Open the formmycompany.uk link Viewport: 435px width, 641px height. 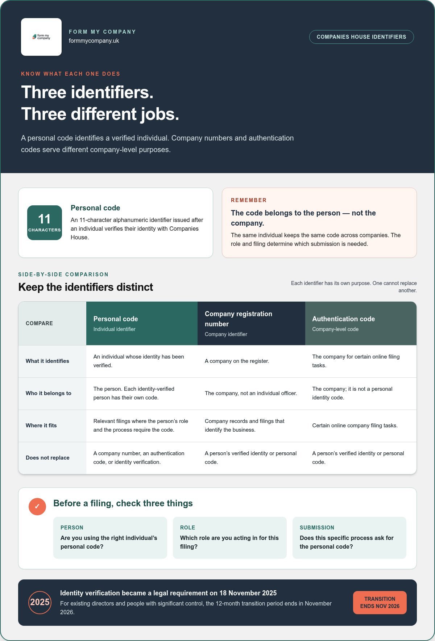point(94,41)
